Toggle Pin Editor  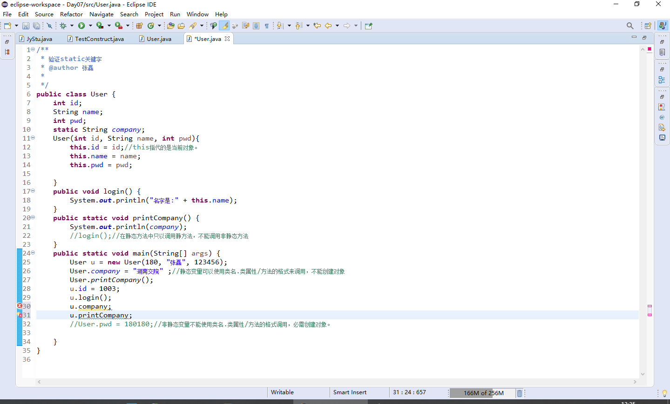point(368,26)
